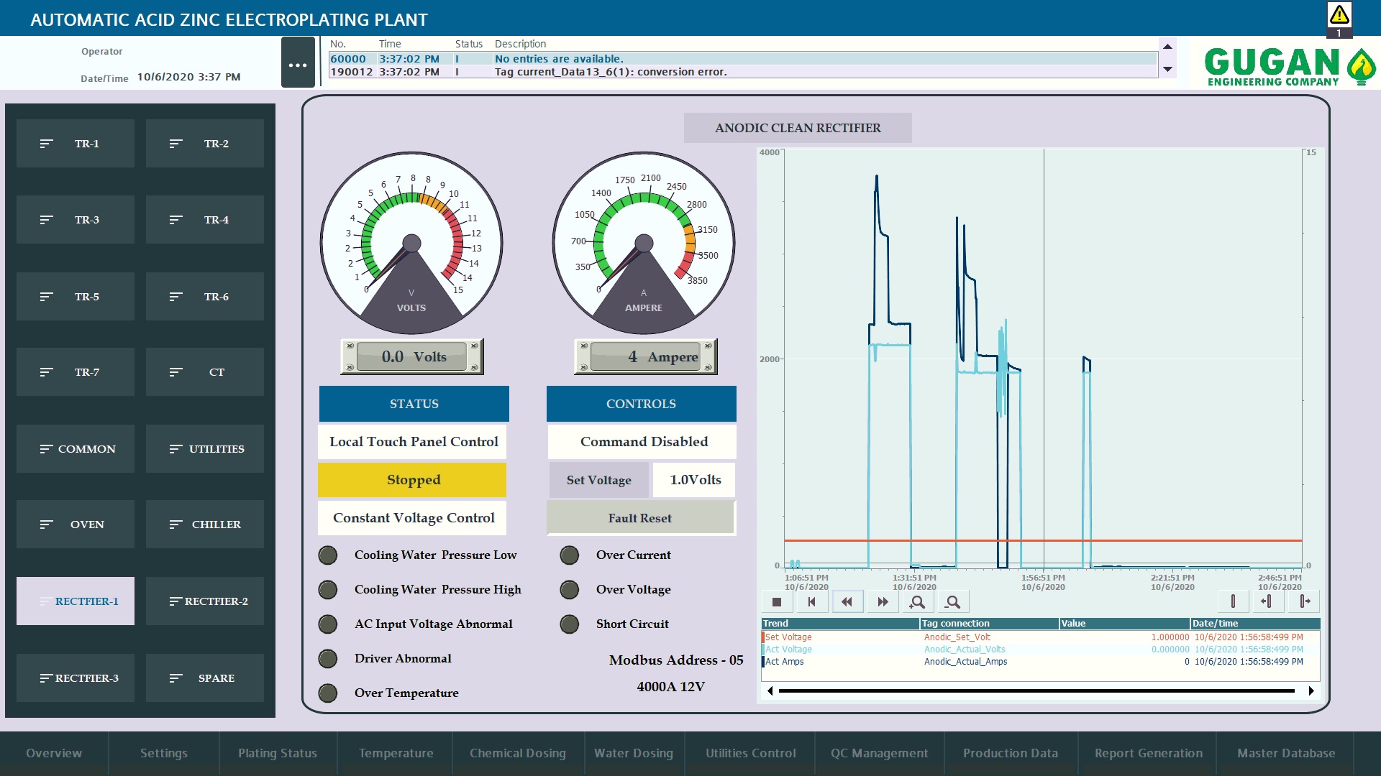Open the warning alarm indicator
Screen dimensions: 1381x776
point(1339,19)
